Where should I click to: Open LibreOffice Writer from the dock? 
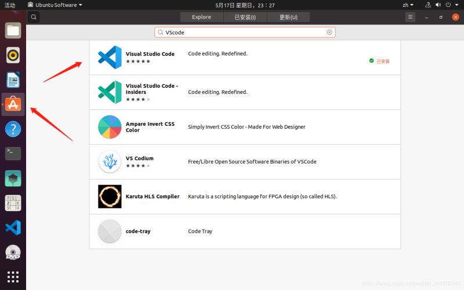pos(13,79)
